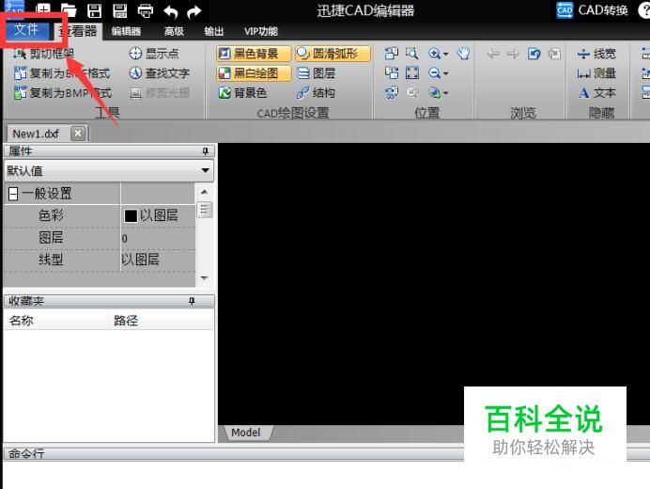
Task: Open the 结构 structure panel
Action: click(x=316, y=92)
